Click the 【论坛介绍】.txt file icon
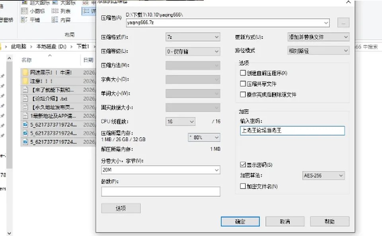Screen dimensions: 382x236 25,99
